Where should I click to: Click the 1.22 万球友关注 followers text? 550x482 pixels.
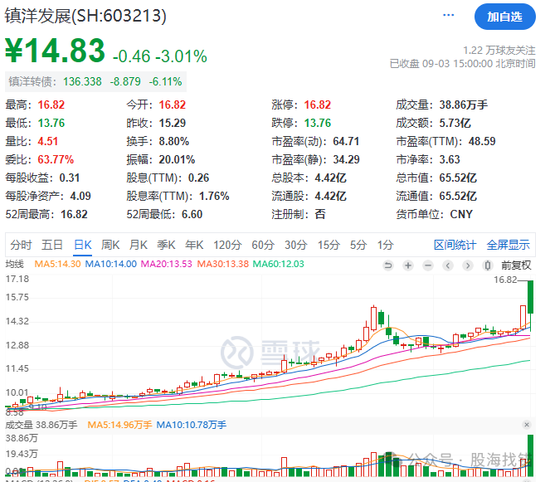point(499,50)
